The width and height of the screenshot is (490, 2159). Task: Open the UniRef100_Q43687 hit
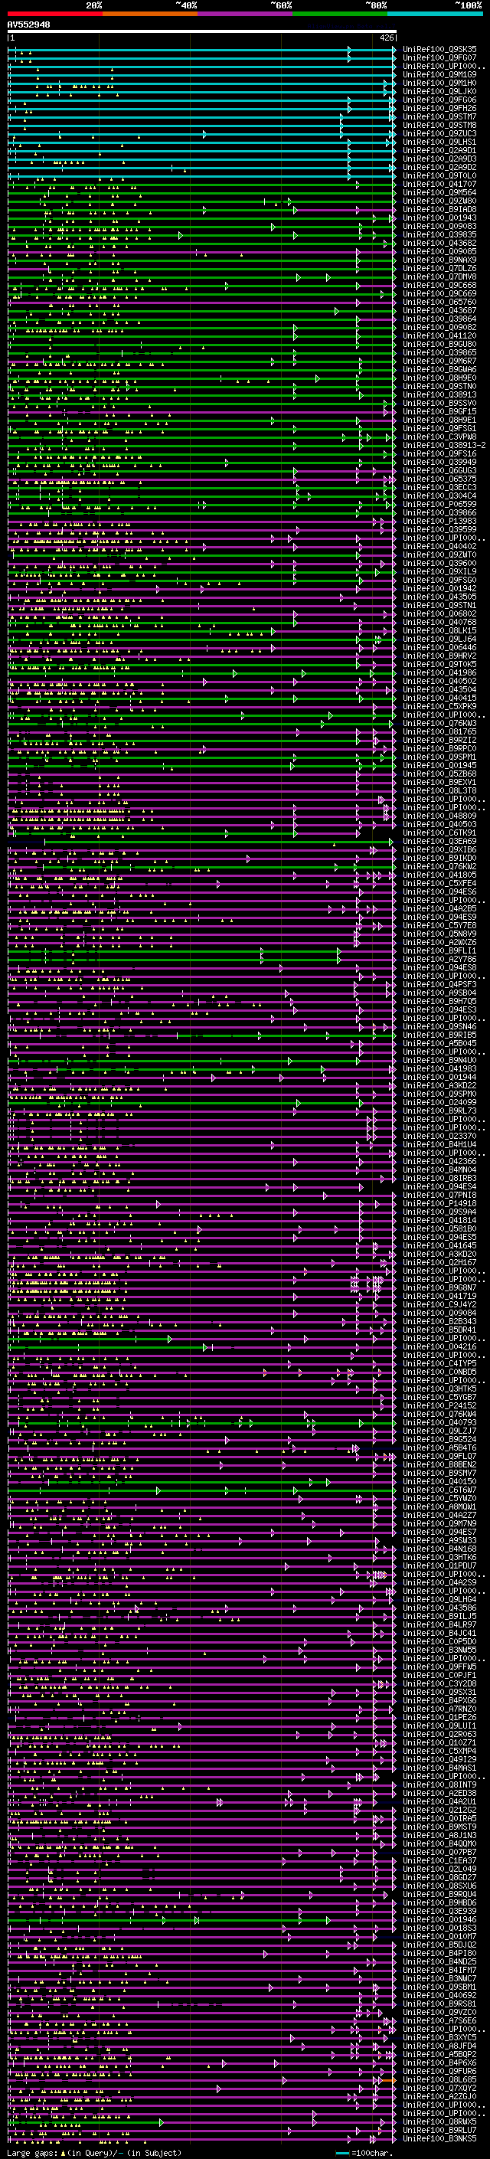(x=439, y=310)
